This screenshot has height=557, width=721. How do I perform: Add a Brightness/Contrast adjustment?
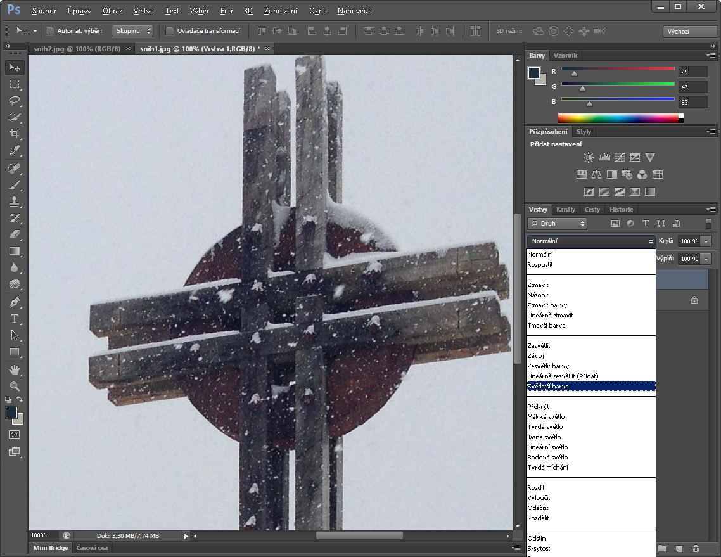tap(589, 158)
